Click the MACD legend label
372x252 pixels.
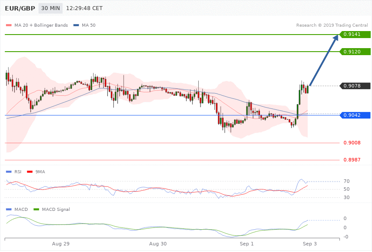21,209
